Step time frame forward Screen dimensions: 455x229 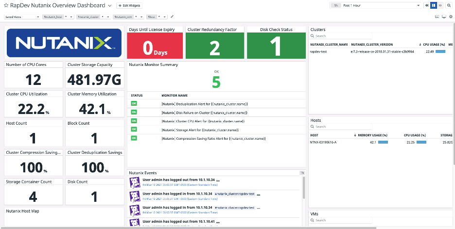pos(440,5)
